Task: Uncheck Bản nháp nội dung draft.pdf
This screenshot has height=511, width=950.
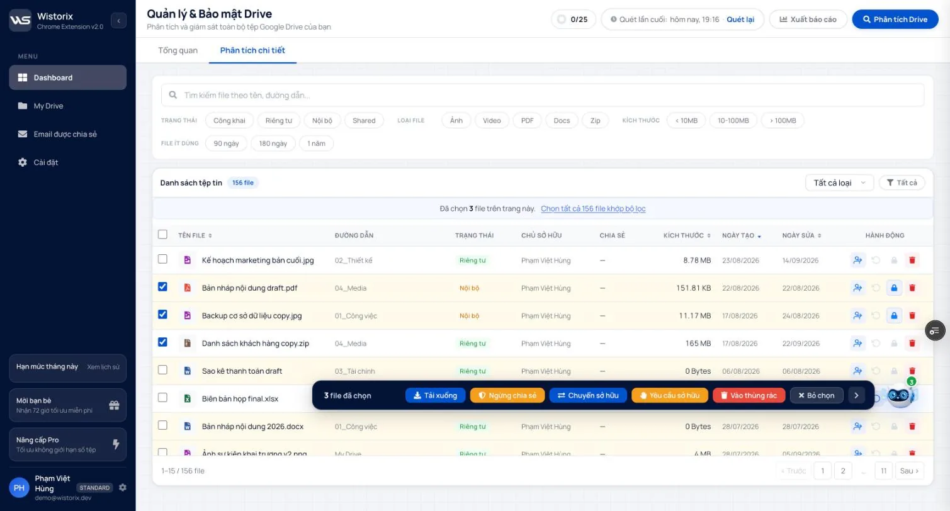Action: pyautogui.click(x=162, y=286)
